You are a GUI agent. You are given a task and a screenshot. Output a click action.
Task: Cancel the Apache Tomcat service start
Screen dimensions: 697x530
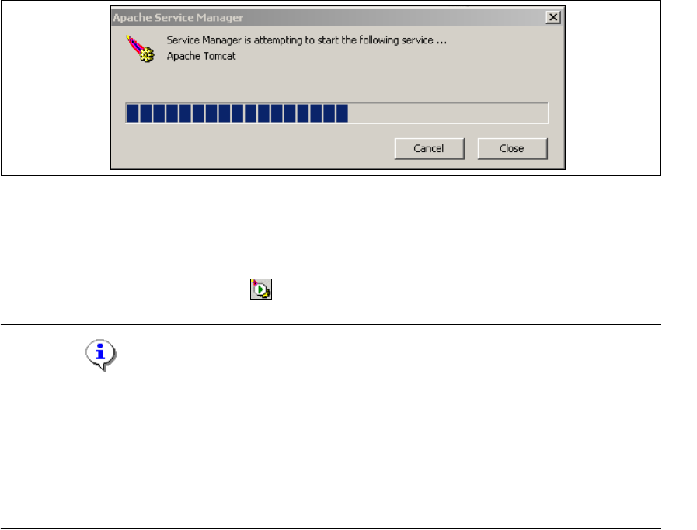pyautogui.click(x=429, y=148)
